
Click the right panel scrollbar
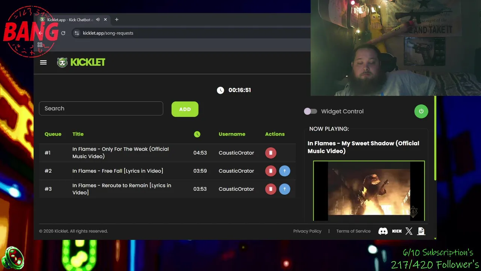pos(435,139)
